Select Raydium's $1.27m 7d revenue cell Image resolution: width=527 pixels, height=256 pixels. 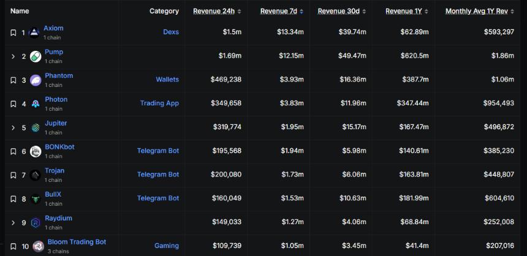pyautogui.click(x=292, y=222)
